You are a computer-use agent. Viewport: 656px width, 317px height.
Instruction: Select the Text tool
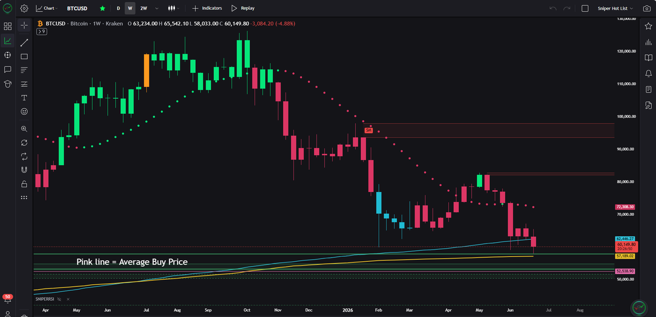(x=24, y=98)
